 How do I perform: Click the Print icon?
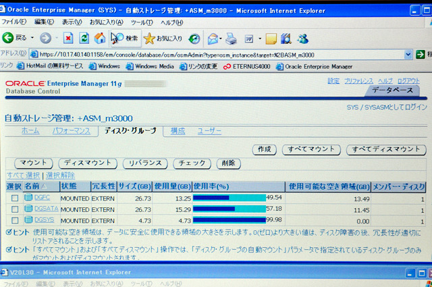231,38
